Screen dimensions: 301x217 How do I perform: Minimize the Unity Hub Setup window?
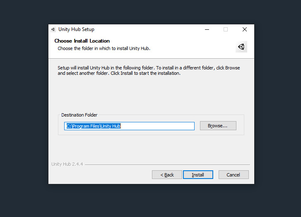(207, 29)
